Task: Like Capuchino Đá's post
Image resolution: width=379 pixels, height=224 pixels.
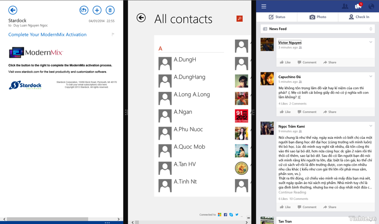Action: tap(285, 112)
